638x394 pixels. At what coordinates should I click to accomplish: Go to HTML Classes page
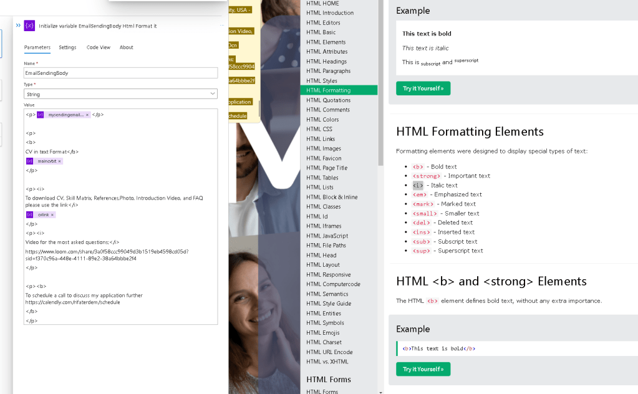pyautogui.click(x=324, y=206)
